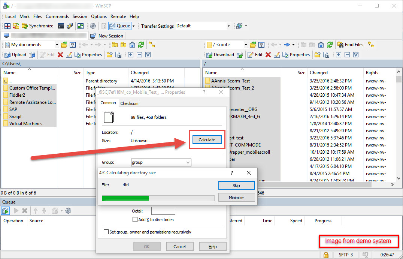Open the Remote menu

pos(118,16)
